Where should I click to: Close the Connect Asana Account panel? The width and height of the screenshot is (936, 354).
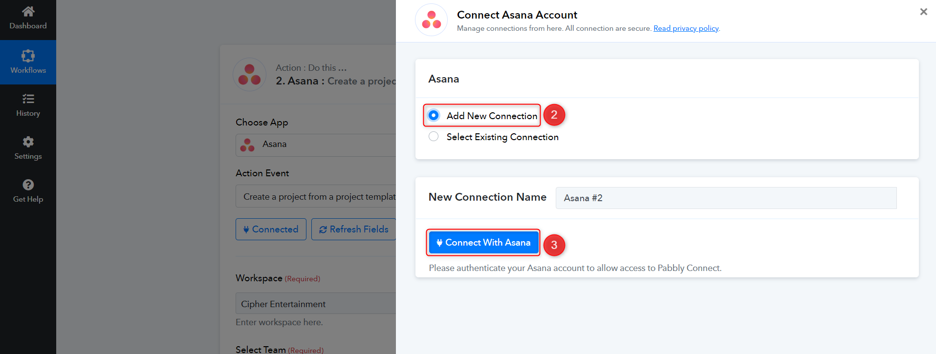coord(923,12)
